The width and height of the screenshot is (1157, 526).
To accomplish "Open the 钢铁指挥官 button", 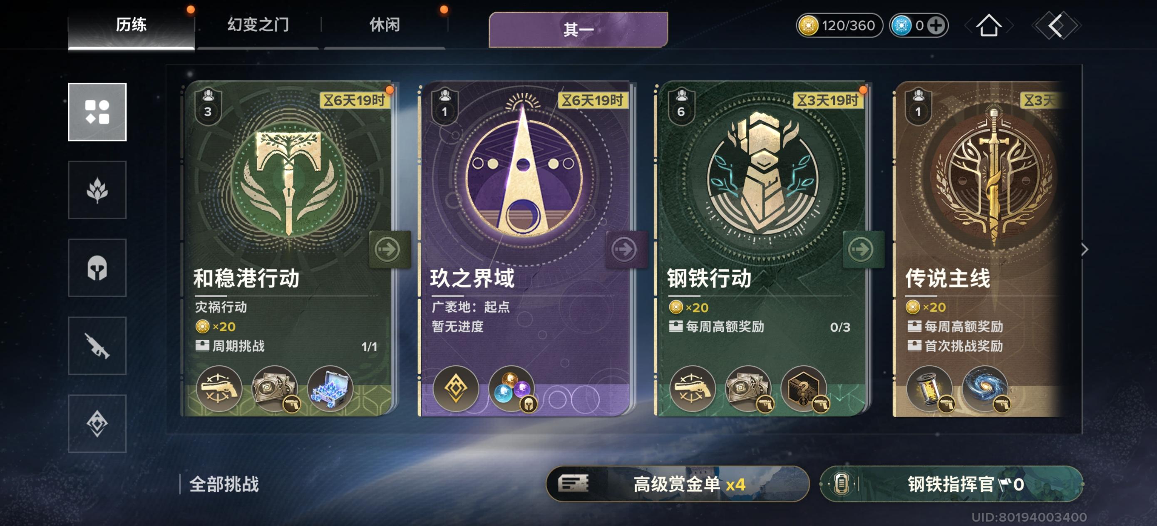I will (x=952, y=484).
